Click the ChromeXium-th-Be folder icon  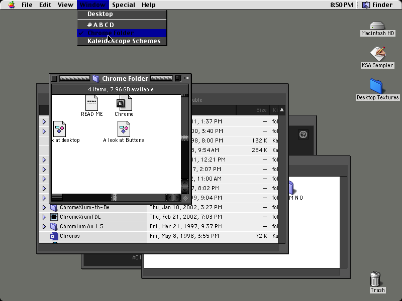coord(54,207)
